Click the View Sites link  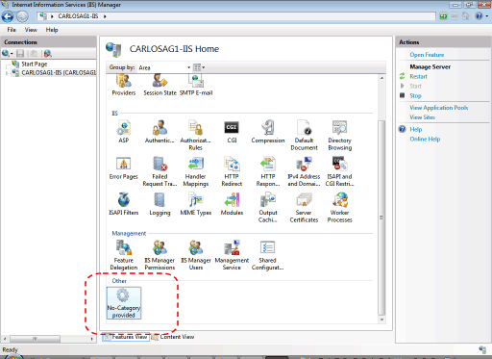[x=422, y=117]
